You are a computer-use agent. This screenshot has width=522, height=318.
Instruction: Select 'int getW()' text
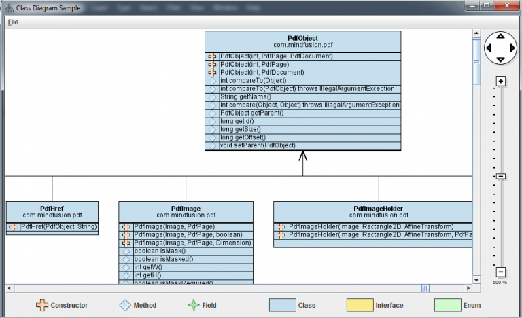click(148, 267)
